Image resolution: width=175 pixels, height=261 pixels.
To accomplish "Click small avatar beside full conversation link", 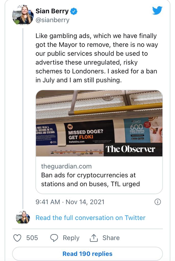I will click(23, 218).
